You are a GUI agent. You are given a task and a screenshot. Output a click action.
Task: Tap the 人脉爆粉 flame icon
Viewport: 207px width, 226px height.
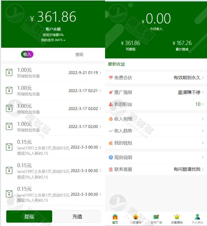point(136,217)
